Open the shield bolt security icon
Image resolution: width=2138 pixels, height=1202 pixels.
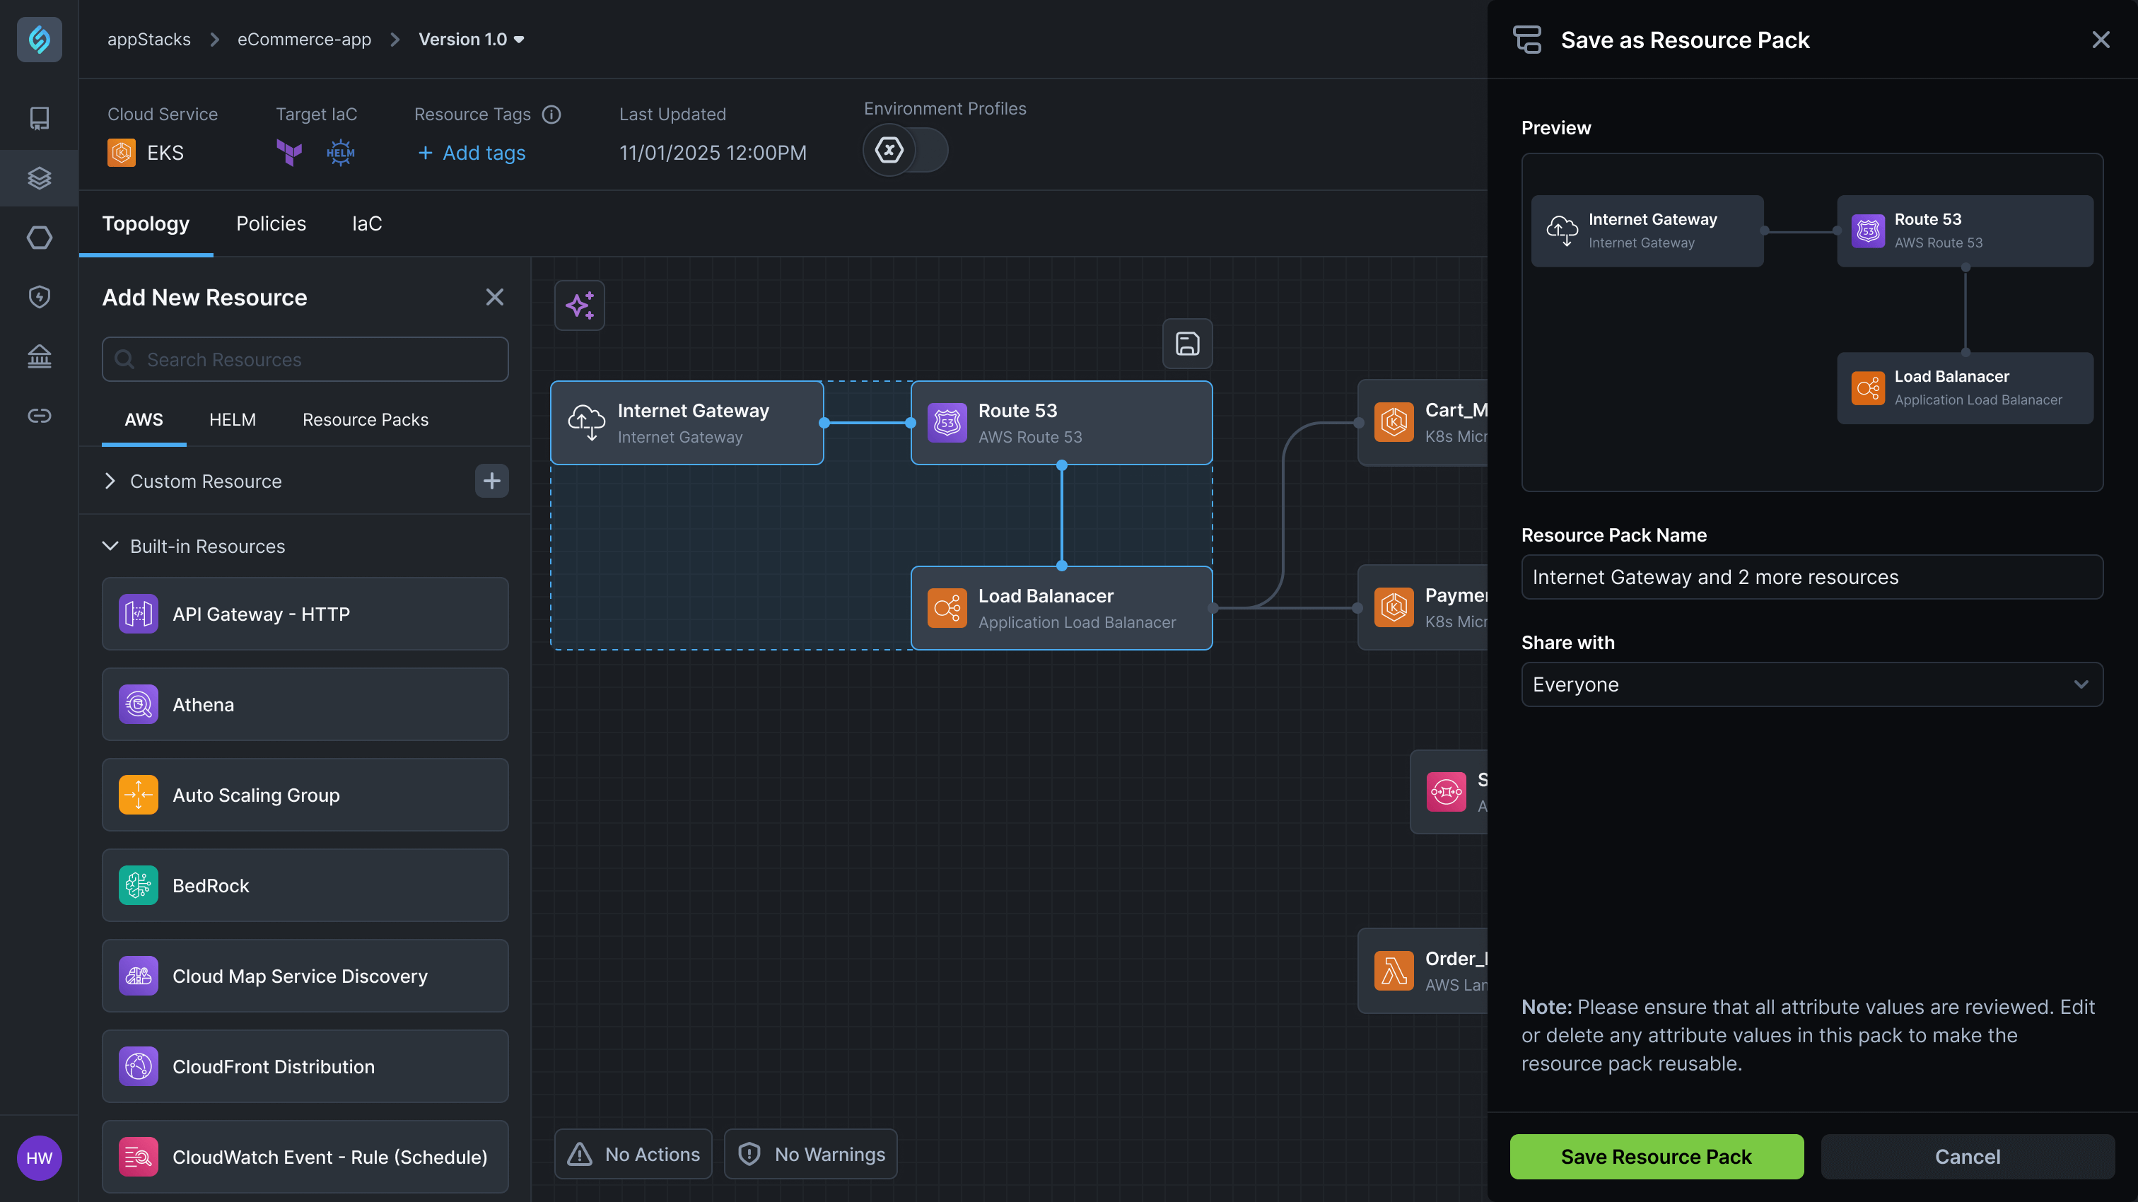(39, 296)
